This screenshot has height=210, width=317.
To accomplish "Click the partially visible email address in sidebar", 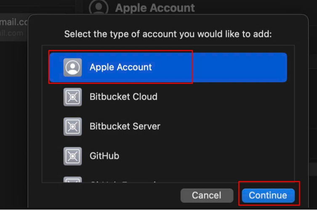I will click(x=13, y=22).
